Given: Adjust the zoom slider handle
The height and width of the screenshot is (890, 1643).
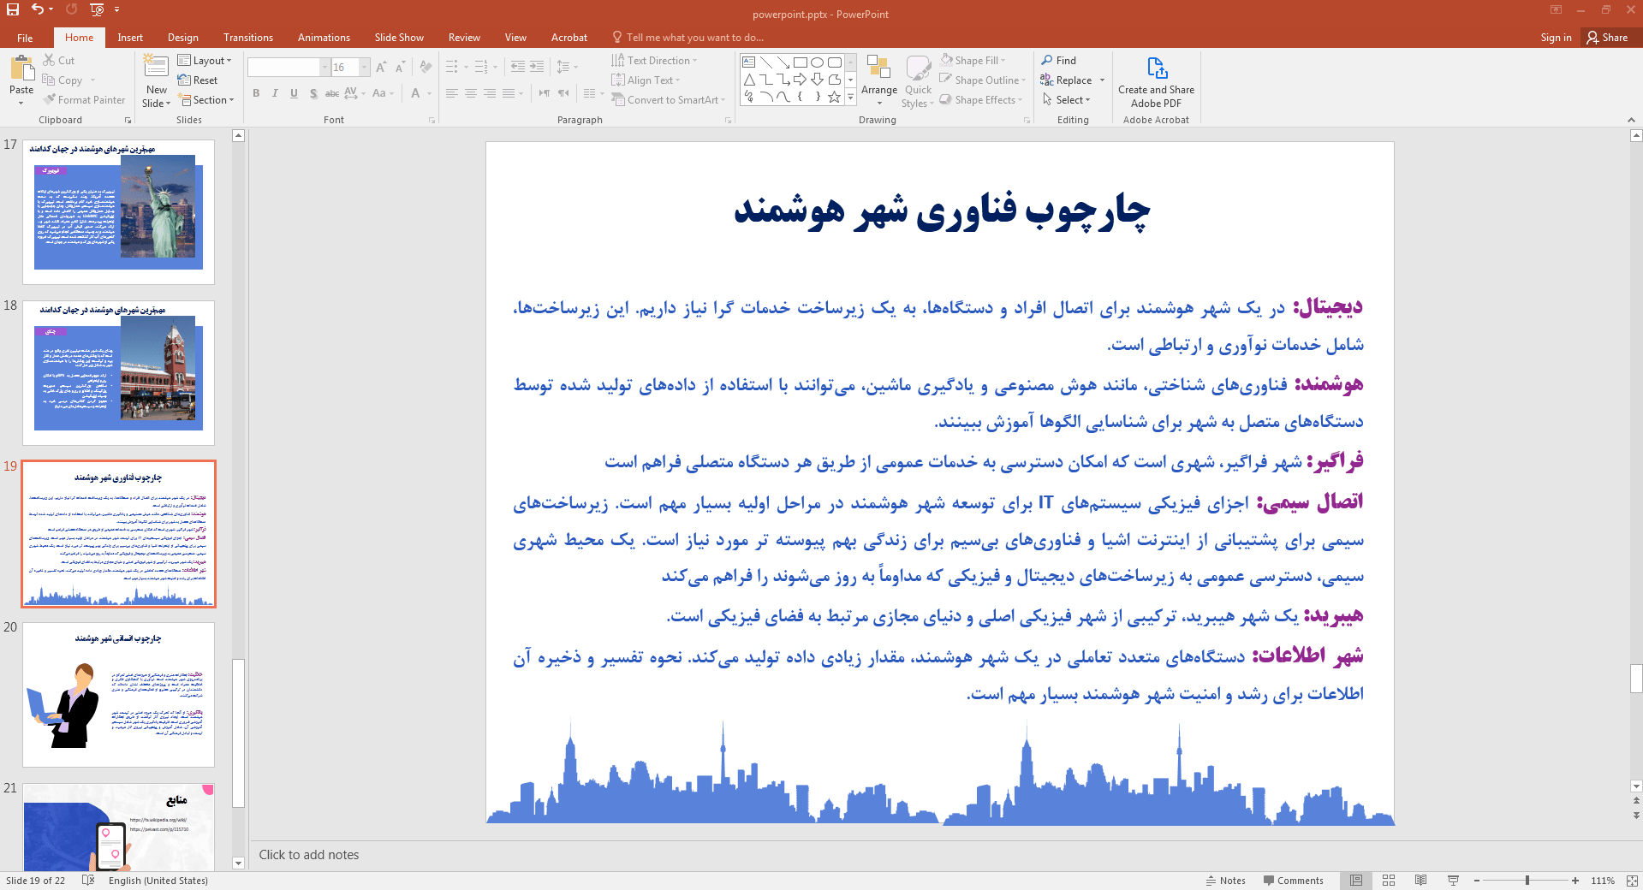Looking at the screenshot, I should pyautogui.click(x=1527, y=881).
